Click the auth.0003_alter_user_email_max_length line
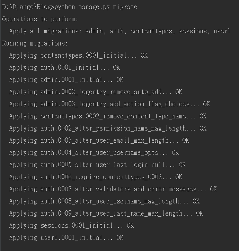The image size is (239, 251). pos(99,141)
